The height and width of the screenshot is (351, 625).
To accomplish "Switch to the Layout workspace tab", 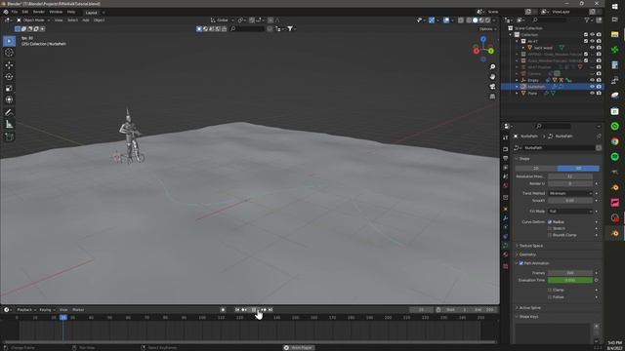I will point(91,13).
